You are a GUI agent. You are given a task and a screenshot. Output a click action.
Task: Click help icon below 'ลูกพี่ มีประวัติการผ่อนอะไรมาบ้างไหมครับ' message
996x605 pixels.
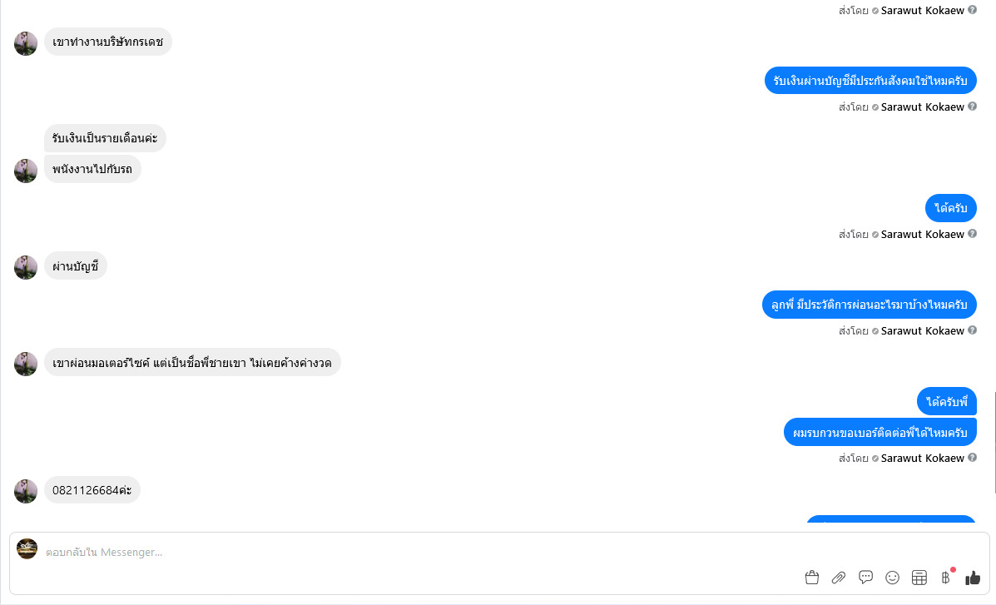click(972, 330)
